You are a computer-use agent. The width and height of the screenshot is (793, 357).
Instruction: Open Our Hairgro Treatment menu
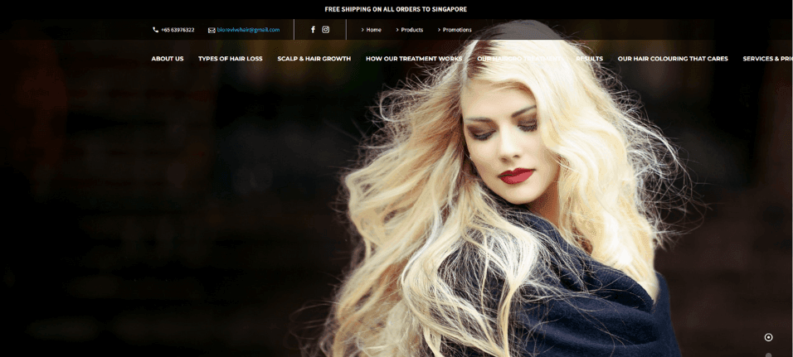click(x=519, y=59)
